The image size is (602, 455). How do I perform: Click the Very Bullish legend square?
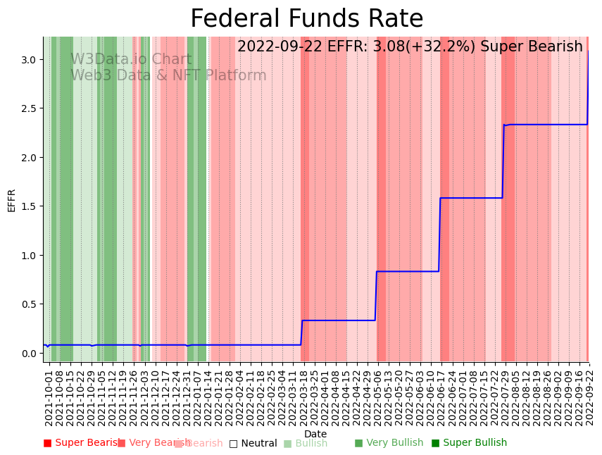click(x=358, y=443)
